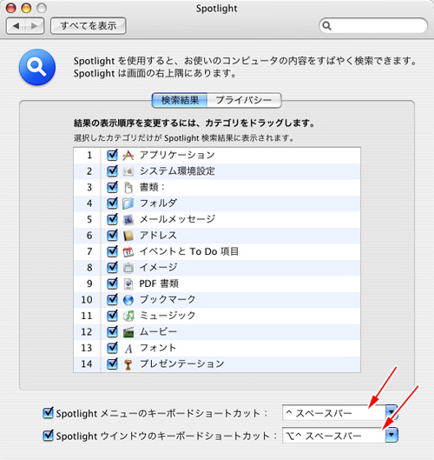Select the ブックマーク row text
Image resolution: width=434 pixels, height=460 pixels.
[168, 299]
